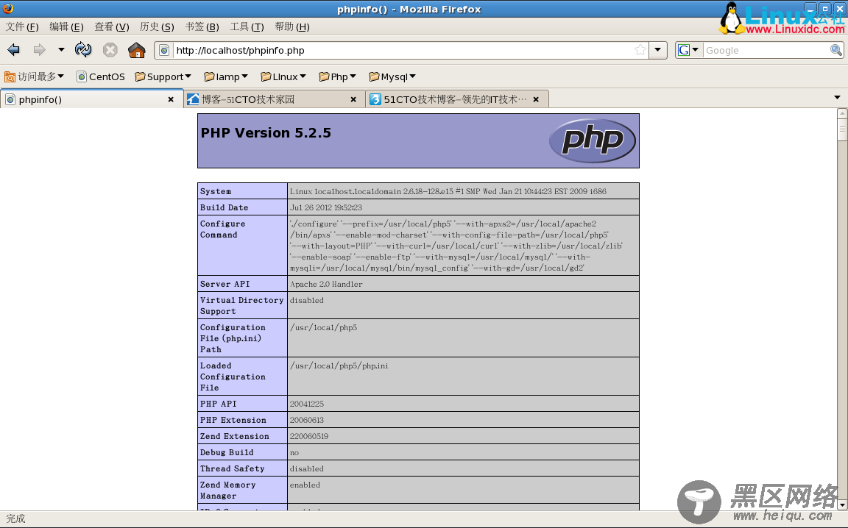
Task: Open the 历史 (S) menu
Action: (157, 26)
